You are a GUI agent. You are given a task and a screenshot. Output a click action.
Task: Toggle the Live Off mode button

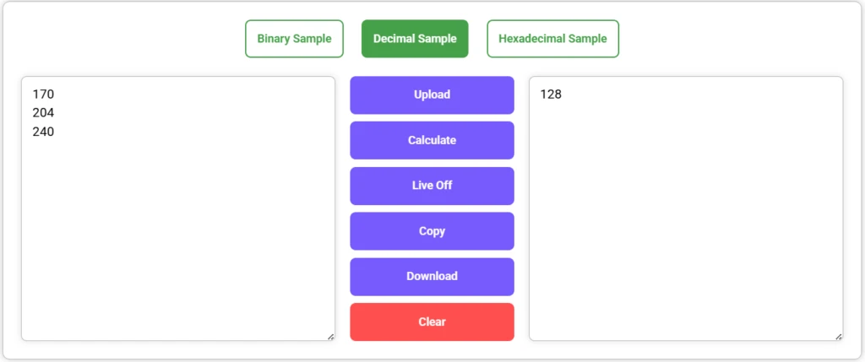432,186
